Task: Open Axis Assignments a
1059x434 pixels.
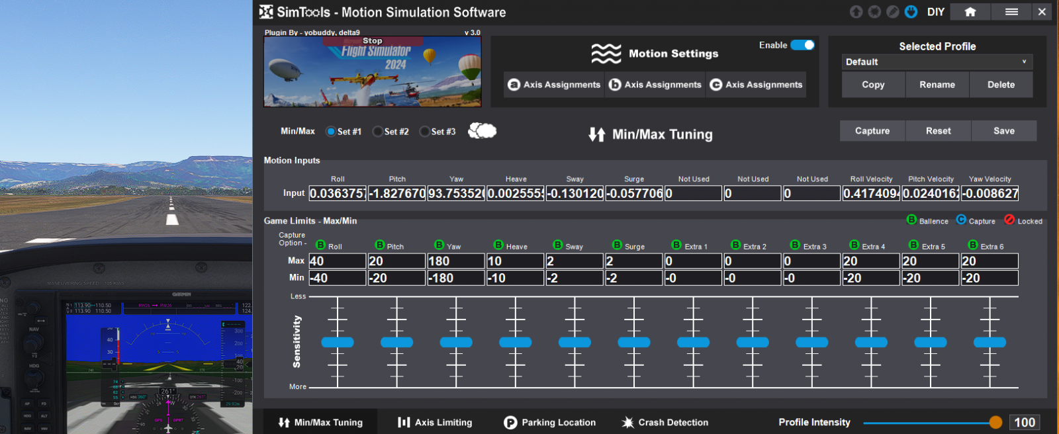Action: (x=554, y=85)
